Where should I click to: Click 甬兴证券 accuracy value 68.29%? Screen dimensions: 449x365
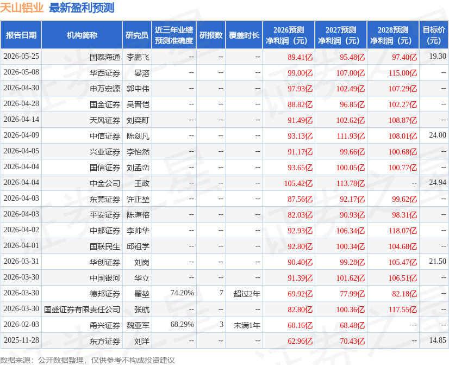(182, 324)
